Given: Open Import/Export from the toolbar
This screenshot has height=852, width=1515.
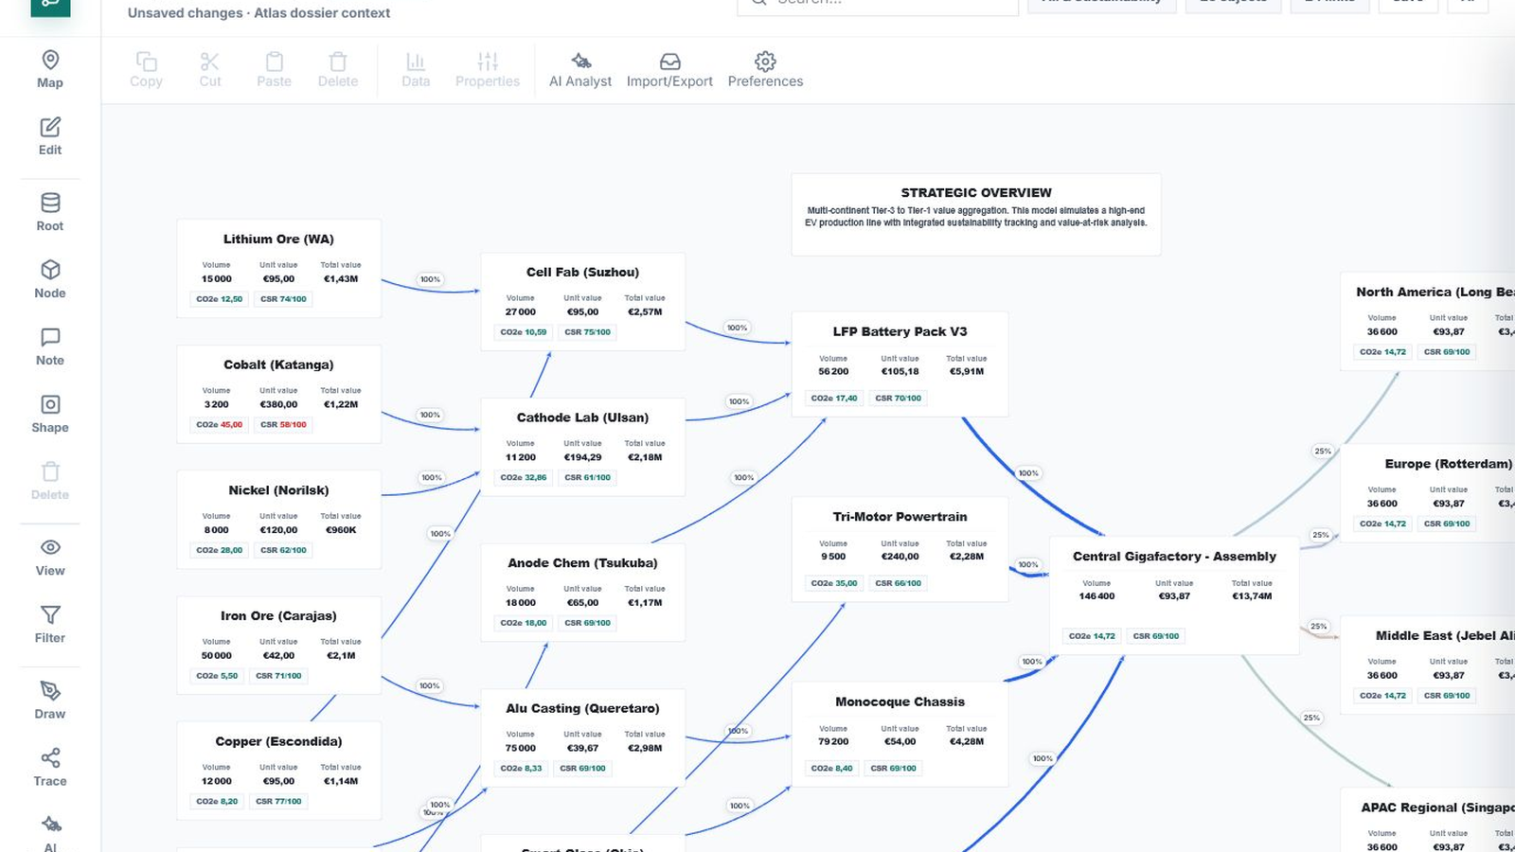Looking at the screenshot, I should click(x=669, y=69).
